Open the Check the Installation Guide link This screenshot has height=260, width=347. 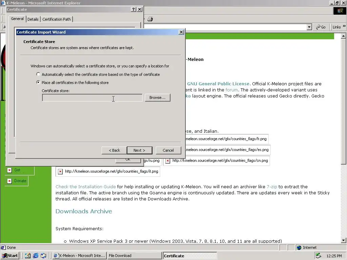[x=85, y=187]
